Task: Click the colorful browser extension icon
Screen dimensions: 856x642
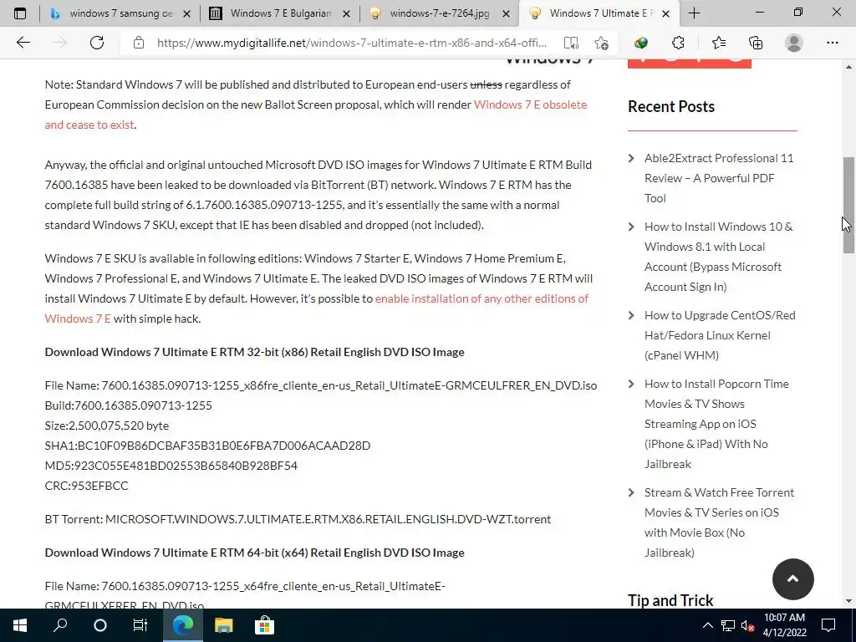Action: (641, 43)
